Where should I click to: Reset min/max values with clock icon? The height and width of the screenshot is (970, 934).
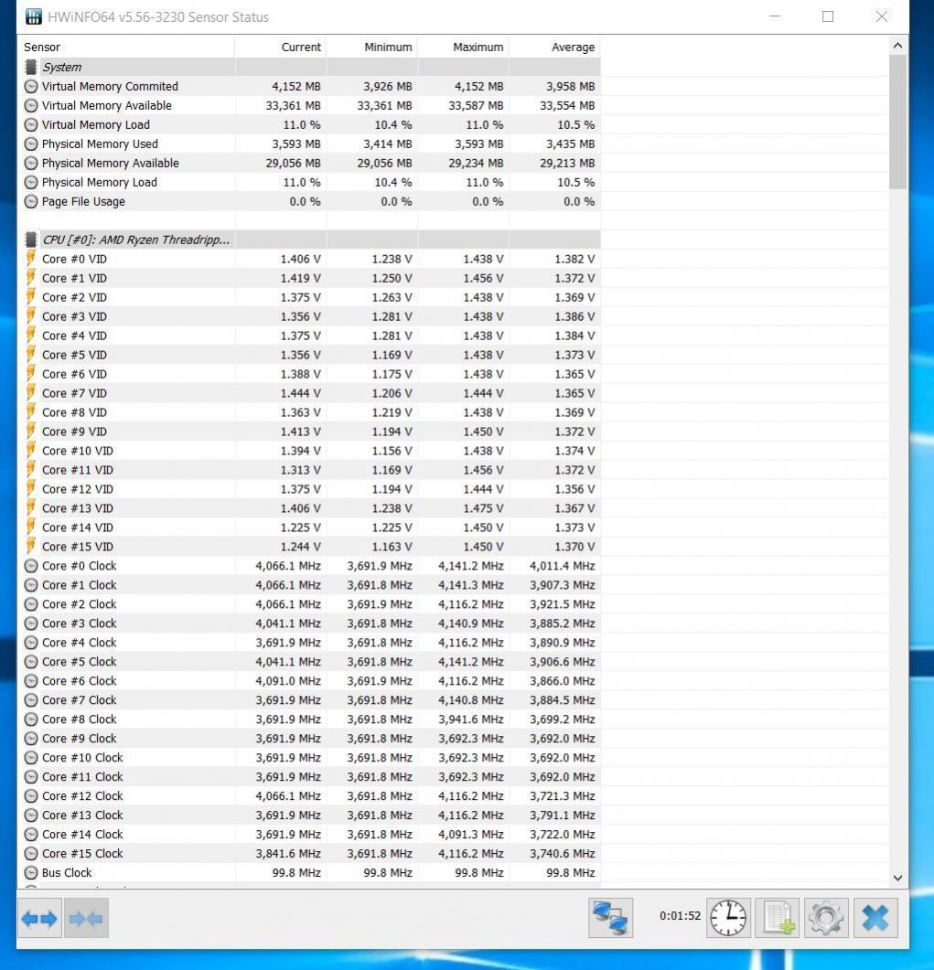pos(728,917)
